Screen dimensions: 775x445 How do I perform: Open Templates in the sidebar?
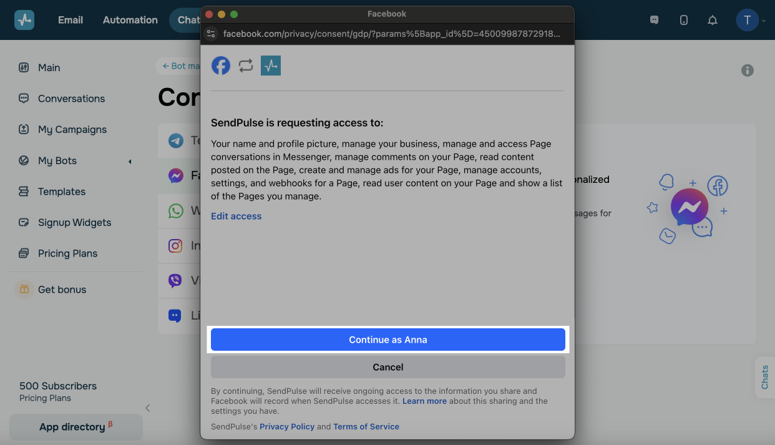[62, 192]
